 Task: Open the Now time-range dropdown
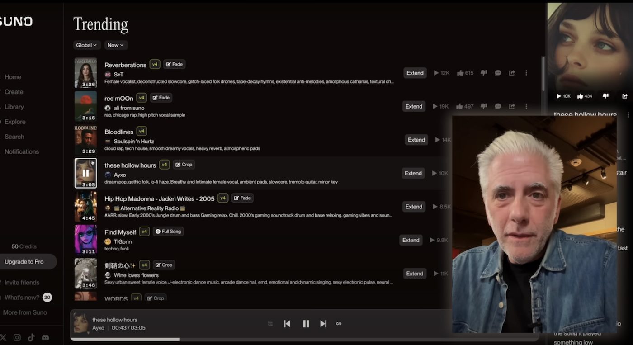116,45
